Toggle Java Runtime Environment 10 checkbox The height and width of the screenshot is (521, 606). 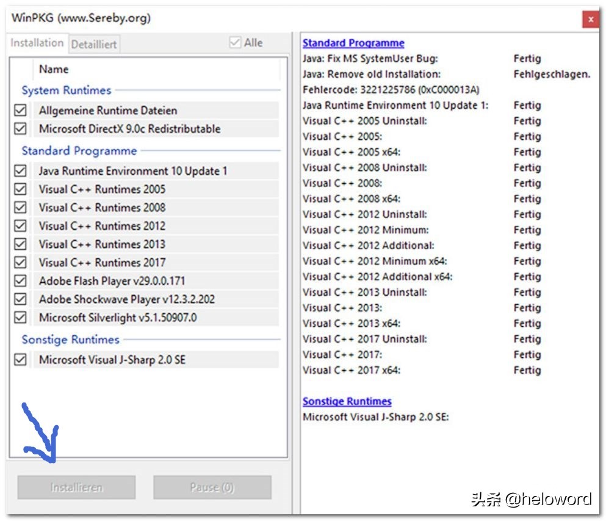pyautogui.click(x=21, y=171)
